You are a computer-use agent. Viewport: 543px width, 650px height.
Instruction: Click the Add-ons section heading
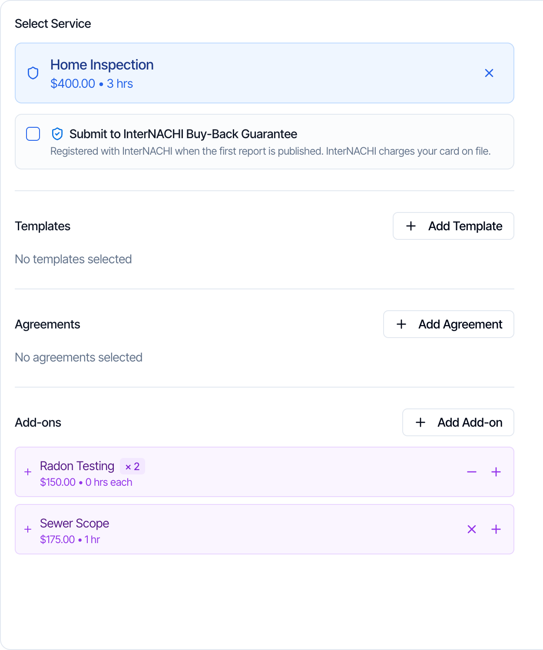(38, 422)
